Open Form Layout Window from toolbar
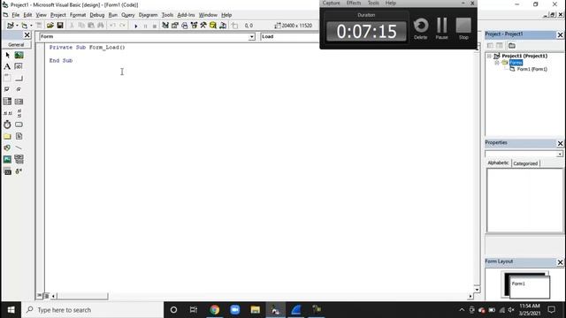 point(185,26)
